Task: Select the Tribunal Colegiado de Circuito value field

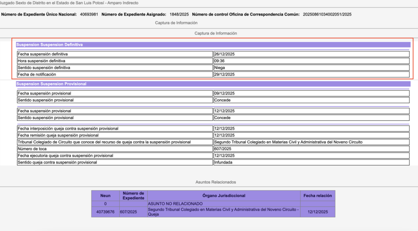Action: (x=311, y=142)
